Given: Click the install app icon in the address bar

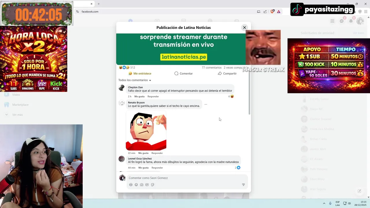Looking at the screenshot, I should tap(259, 12).
